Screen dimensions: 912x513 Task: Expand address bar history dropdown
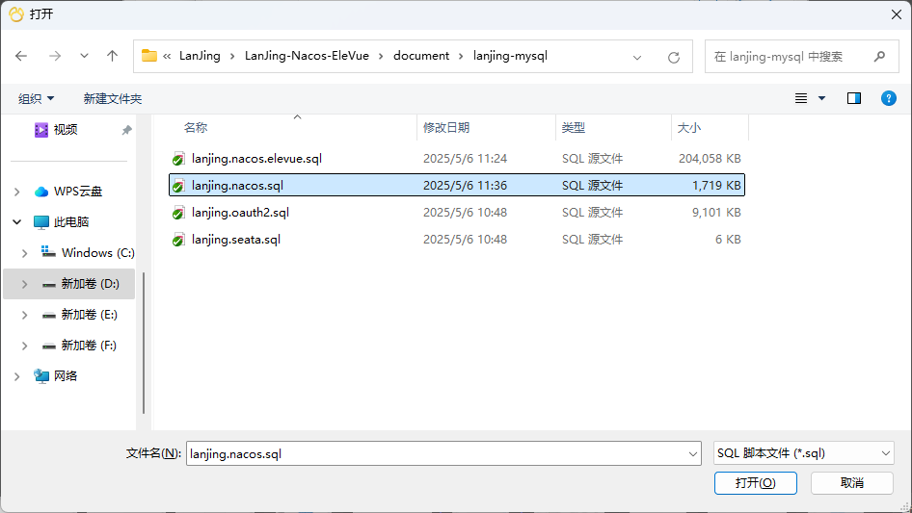[637, 57]
